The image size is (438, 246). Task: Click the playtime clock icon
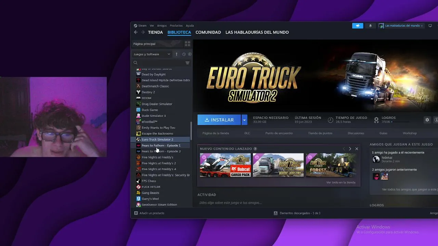click(331, 120)
